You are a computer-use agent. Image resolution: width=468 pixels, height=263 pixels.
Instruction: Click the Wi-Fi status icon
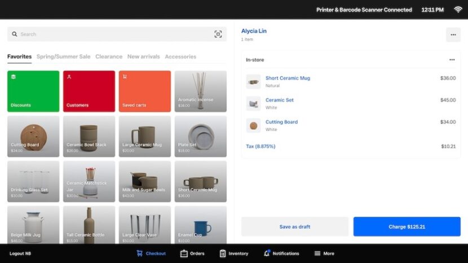pos(458,10)
